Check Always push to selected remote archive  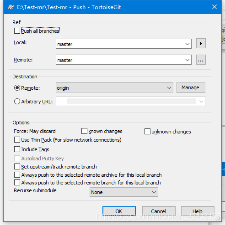pyautogui.click(x=17, y=175)
